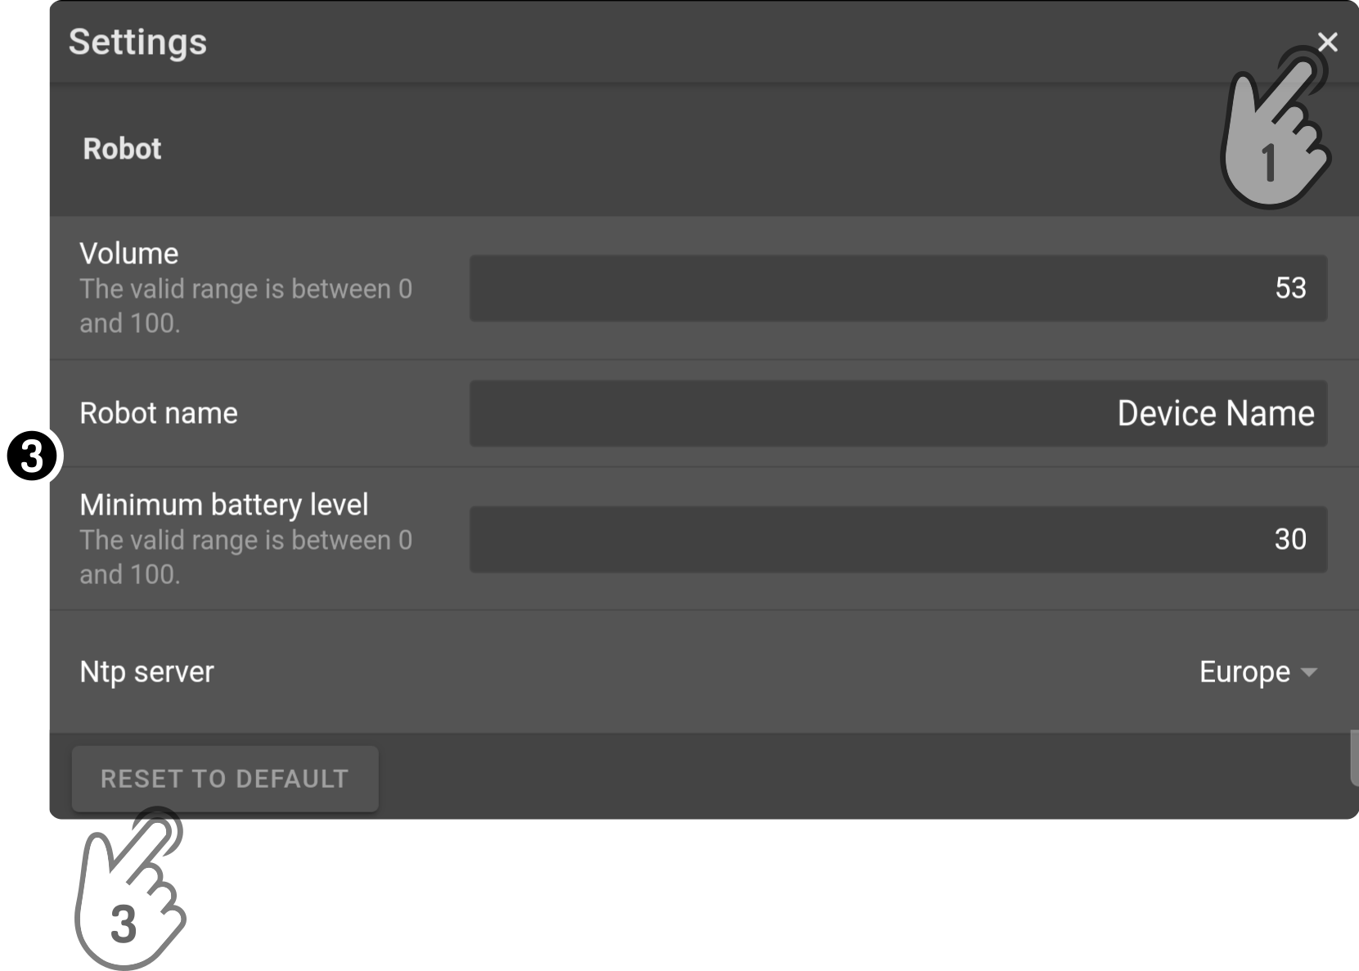Screen dimensions: 1359x971
Task: Click the Minimum battery level label
Action: [223, 505]
